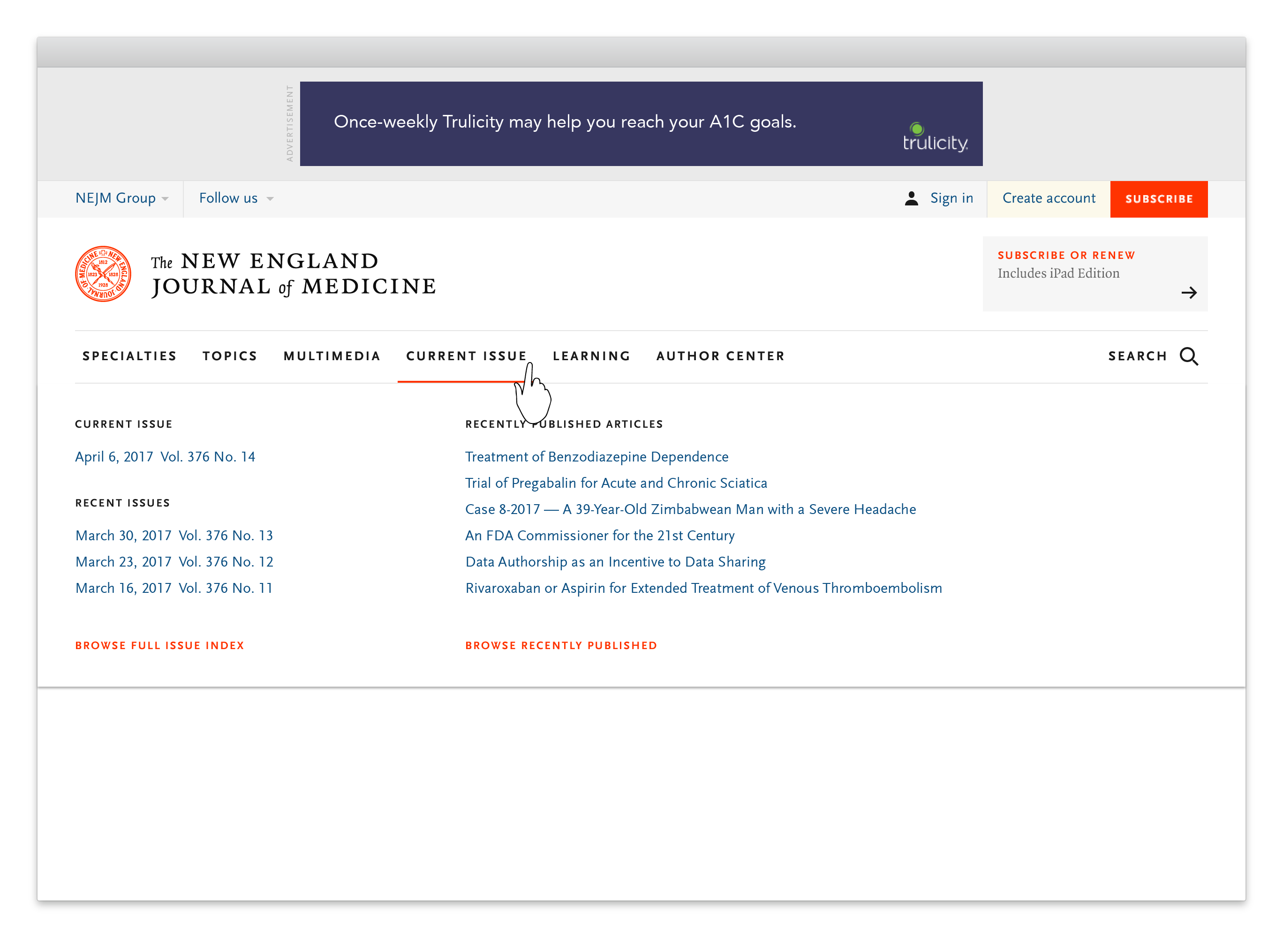Open the Specialties menu

coord(129,356)
